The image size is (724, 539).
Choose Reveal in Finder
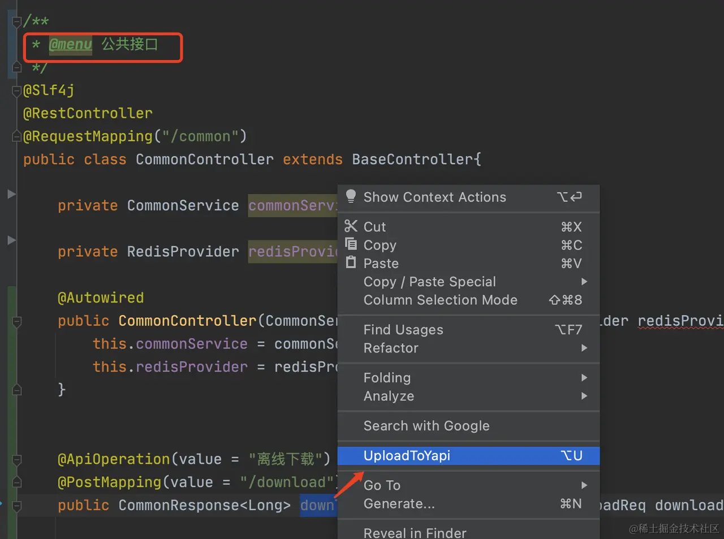[468, 532]
